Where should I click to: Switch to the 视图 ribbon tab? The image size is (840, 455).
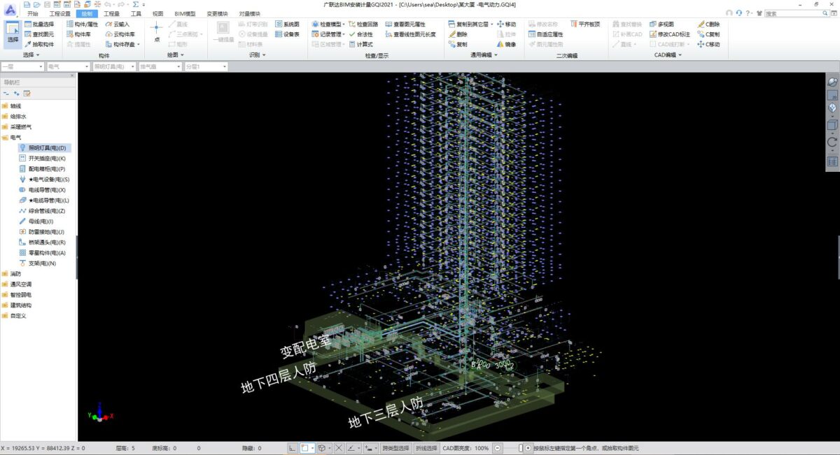(158, 13)
